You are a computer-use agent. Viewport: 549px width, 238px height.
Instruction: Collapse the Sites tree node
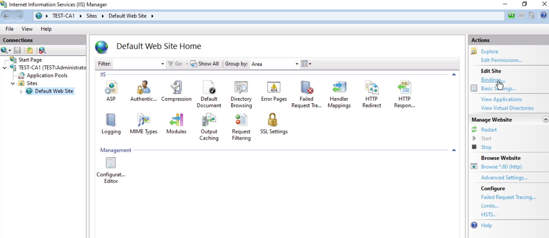tap(13, 83)
